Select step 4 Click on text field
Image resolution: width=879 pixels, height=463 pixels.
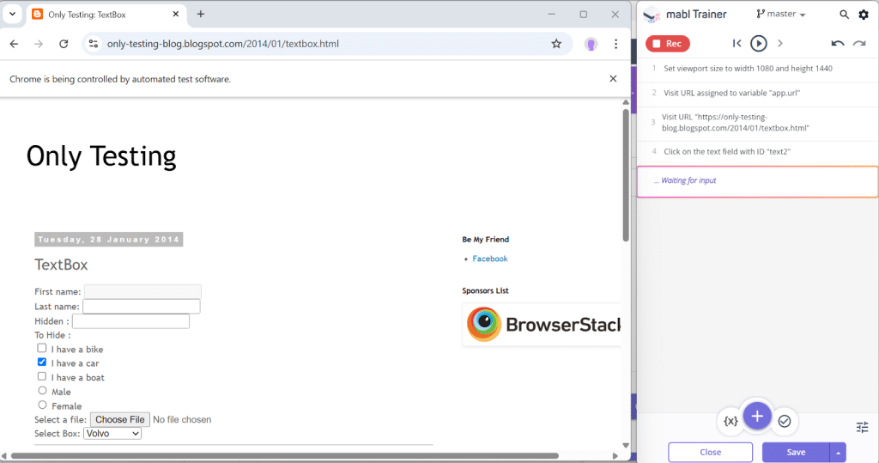[x=757, y=151]
